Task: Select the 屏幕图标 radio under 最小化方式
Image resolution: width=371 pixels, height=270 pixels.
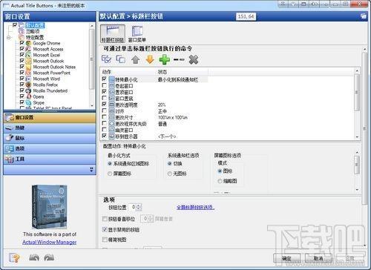Action: 110,174
